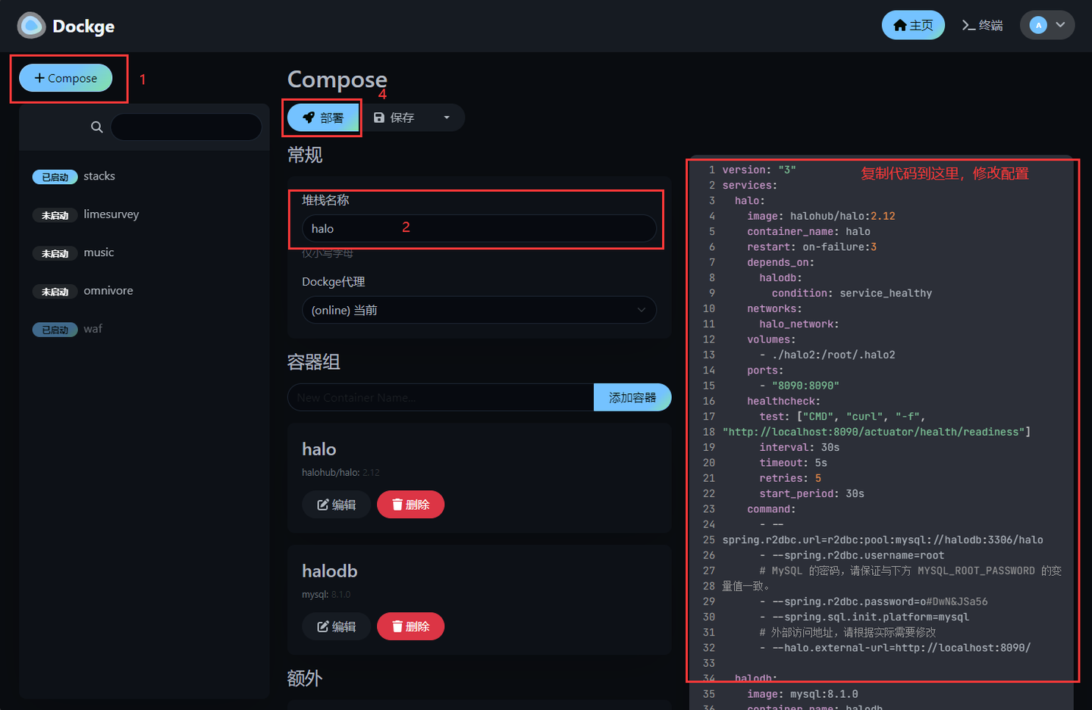The image size is (1092, 710).
Task: Delete the halodb container
Action: coord(410,627)
